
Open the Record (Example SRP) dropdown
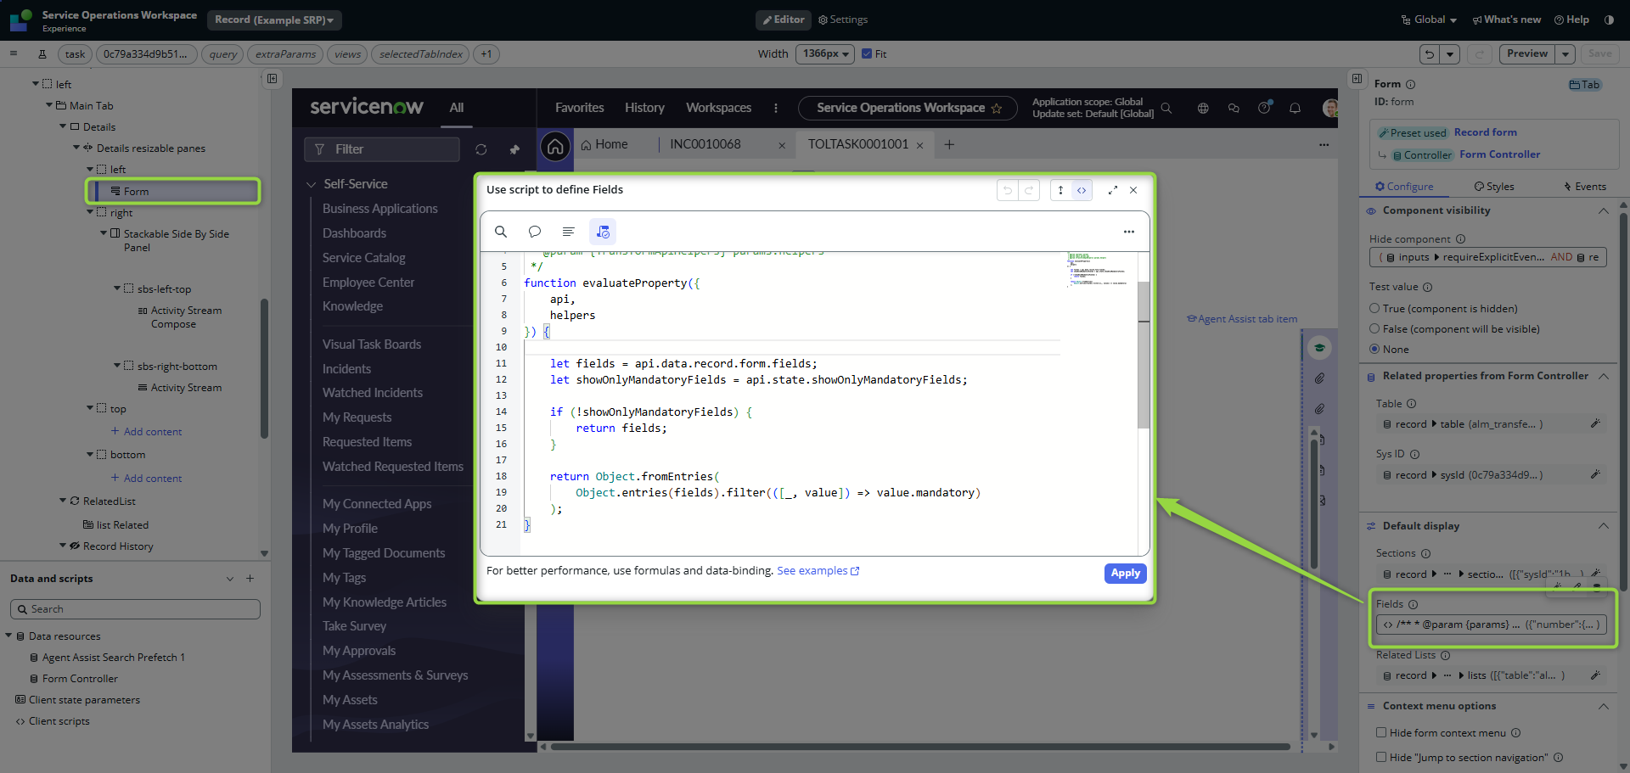pyautogui.click(x=273, y=20)
